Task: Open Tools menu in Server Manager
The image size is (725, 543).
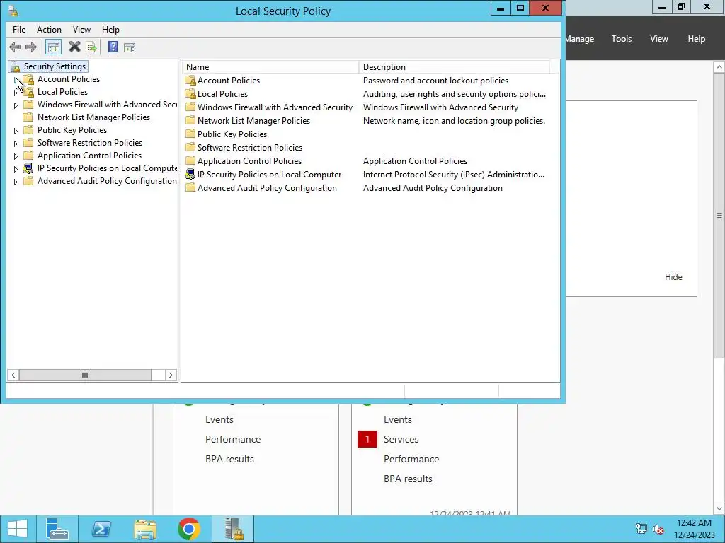Action: point(622,39)
